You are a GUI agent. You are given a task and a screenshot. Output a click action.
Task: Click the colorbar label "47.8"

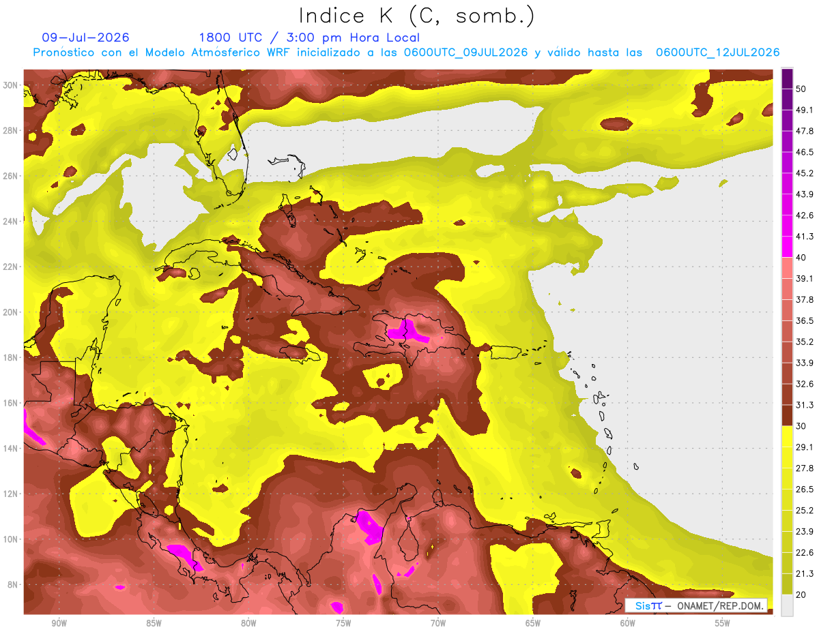tap(805, 131)
